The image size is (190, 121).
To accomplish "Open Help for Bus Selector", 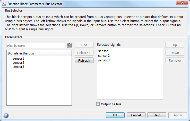I will [x=157, y=115].
